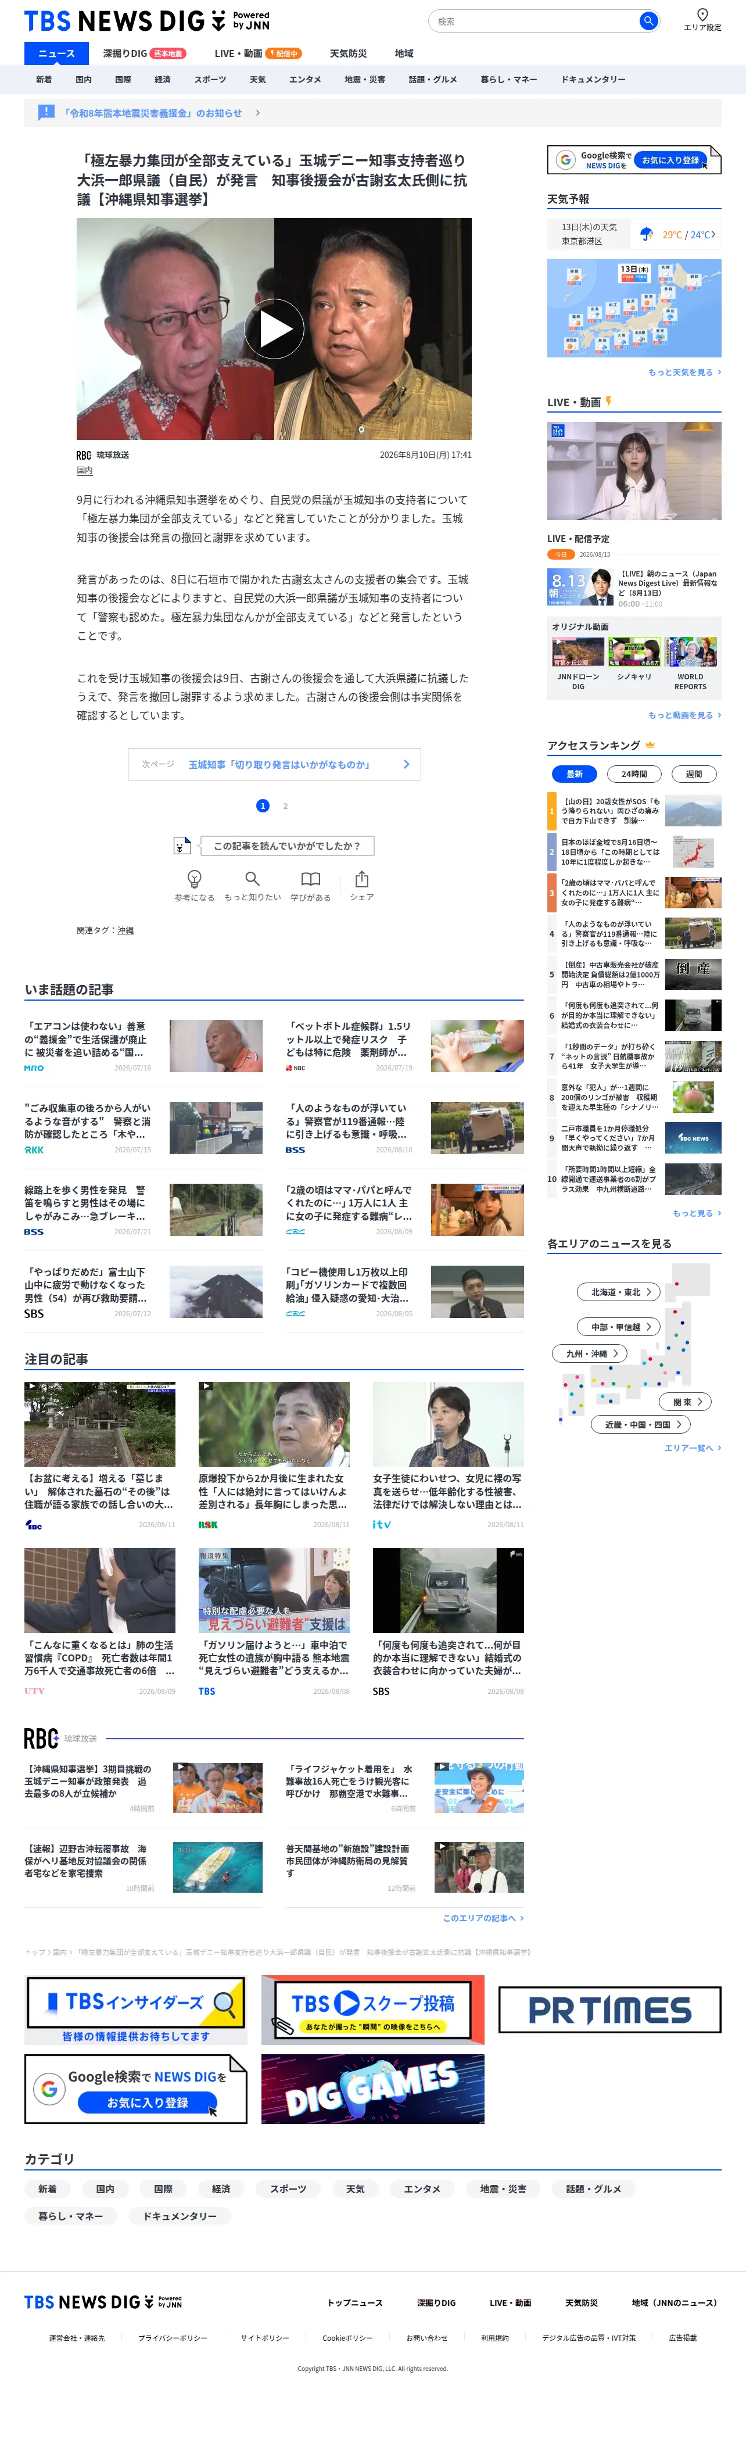Open the お問い合わせ footer link
The image size is (746, 2450).
pyautogui.click(x=426, y=2337)
